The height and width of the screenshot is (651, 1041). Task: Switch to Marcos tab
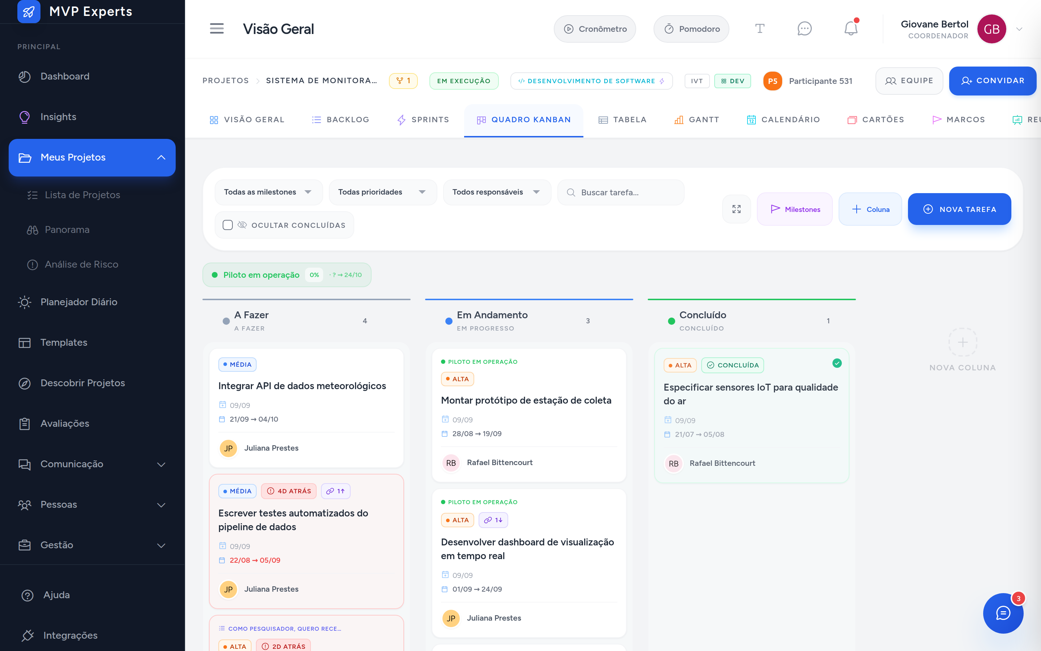pos(959,120)
